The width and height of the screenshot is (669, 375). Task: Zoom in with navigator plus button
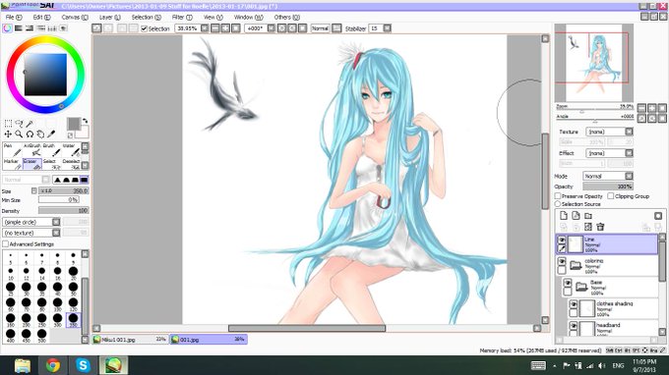click(652, 108)
